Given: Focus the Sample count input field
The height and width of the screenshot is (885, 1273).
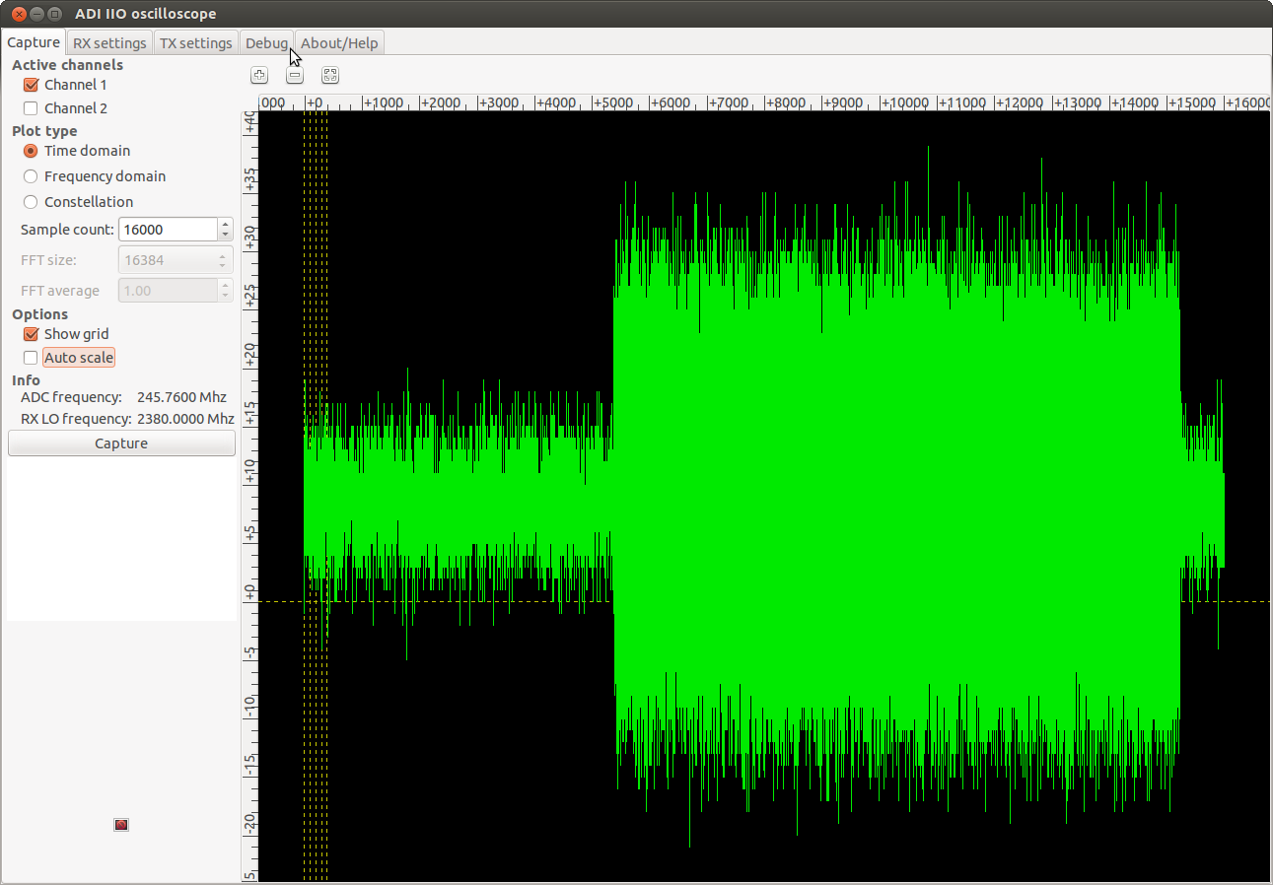Looking at the screenshot, I should click(168, 230).
